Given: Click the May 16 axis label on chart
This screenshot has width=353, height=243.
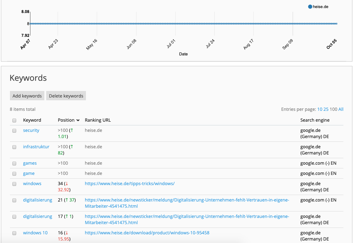Looking at the screenshot, I should coord(92,44).
